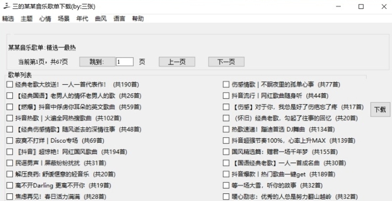
Task: Check 经典老歌大放送 playlist (共190首)
Action: click(x=9, y=85)
